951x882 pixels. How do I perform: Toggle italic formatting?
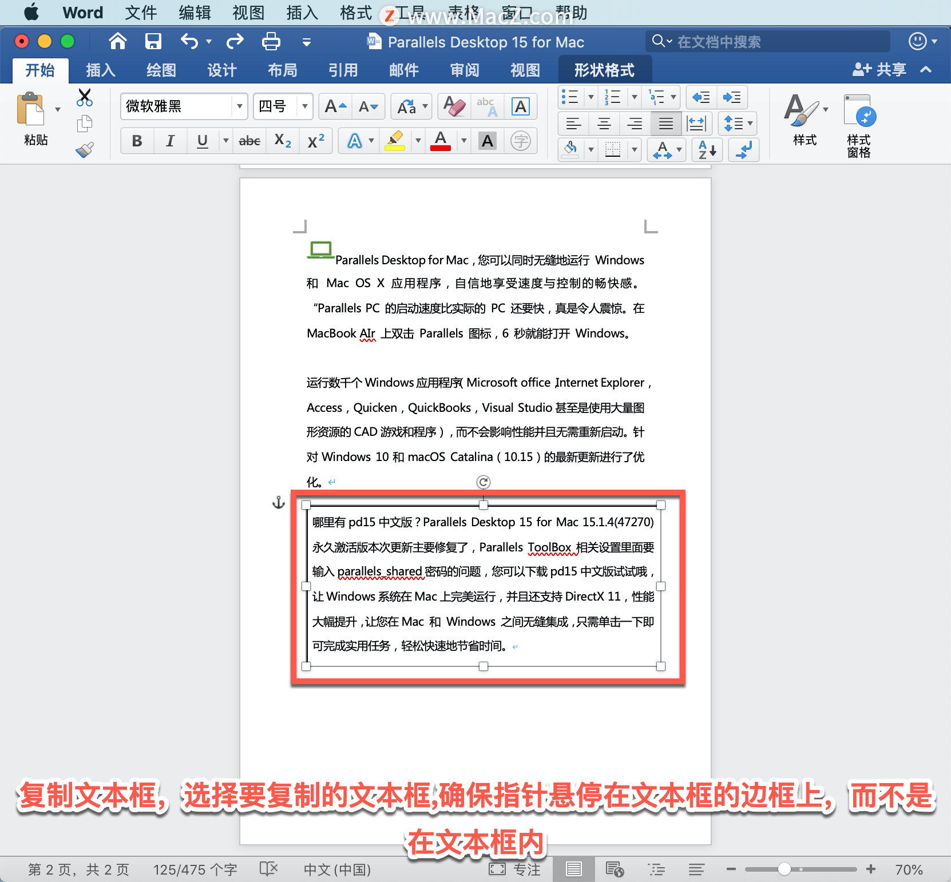pyautogui.click(x=170, y=141)
